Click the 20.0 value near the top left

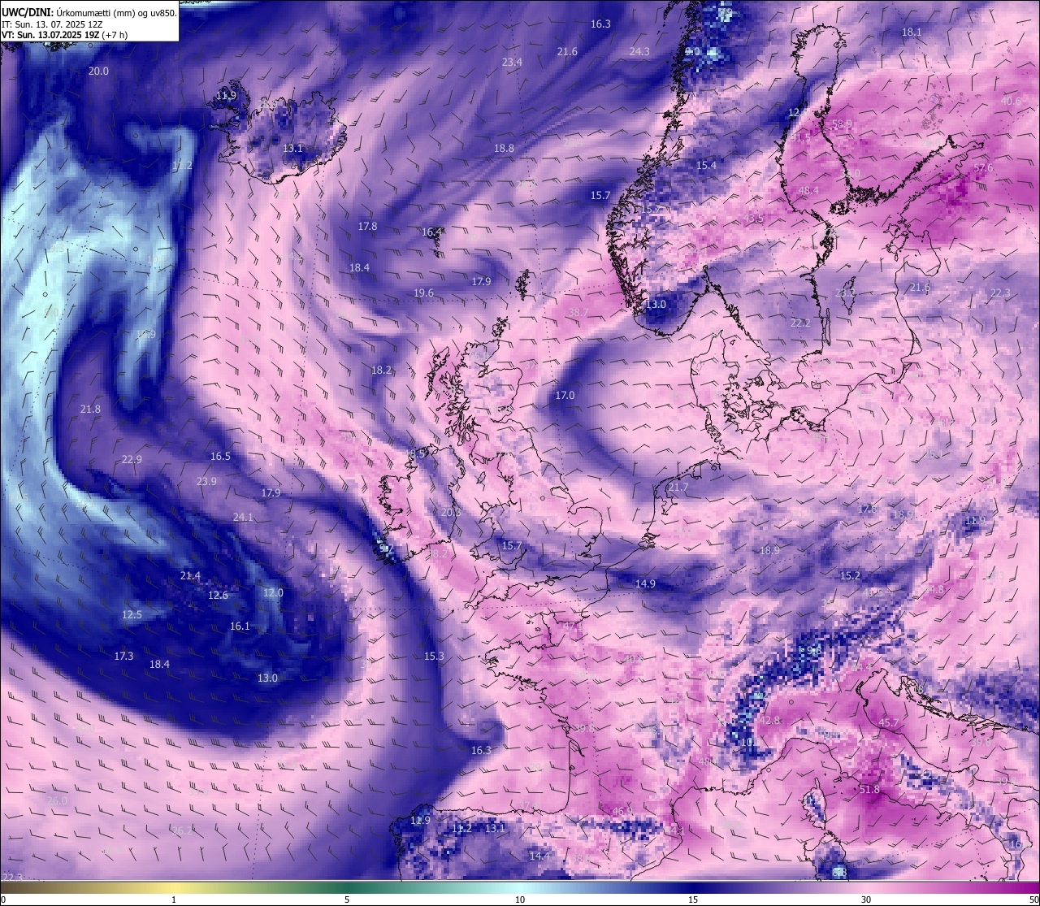98,72
